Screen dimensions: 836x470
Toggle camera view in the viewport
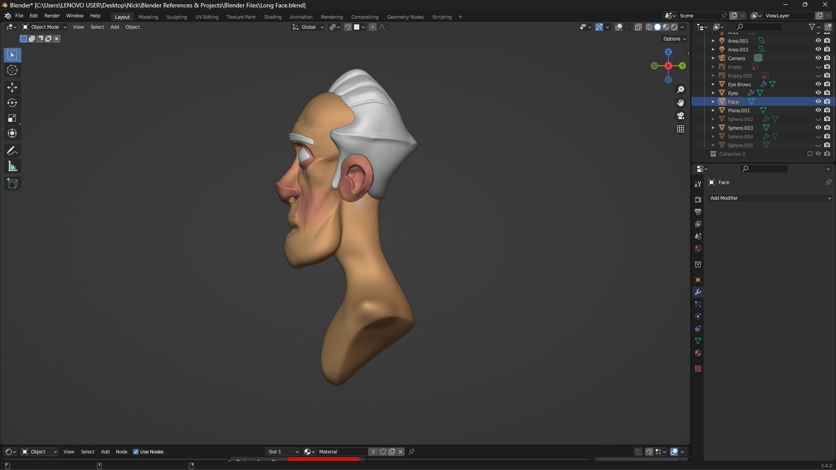click(681, 116)
